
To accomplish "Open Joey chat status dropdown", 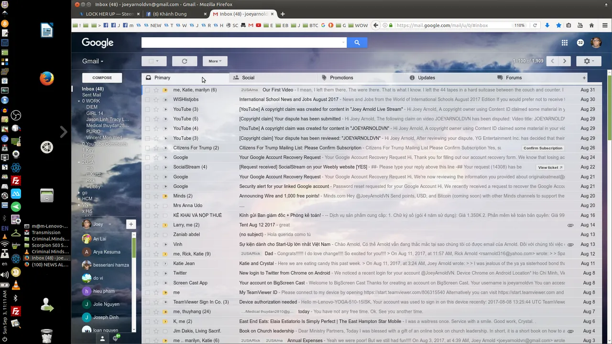I will [x=109, y=224].
